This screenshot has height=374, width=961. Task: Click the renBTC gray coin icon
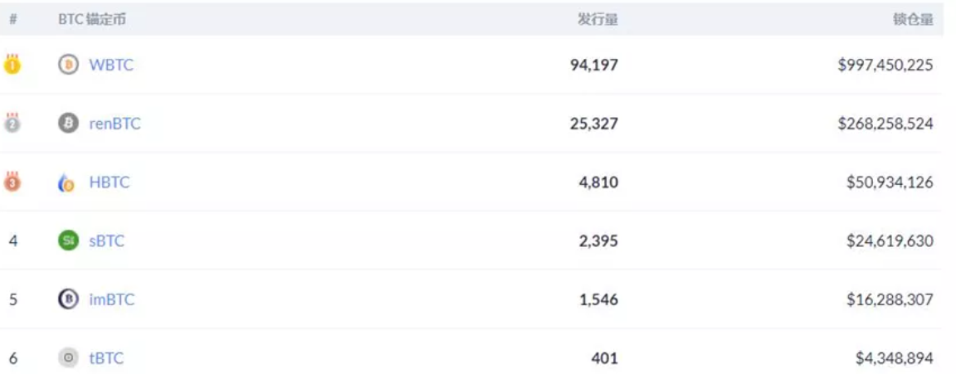(68, 124)
